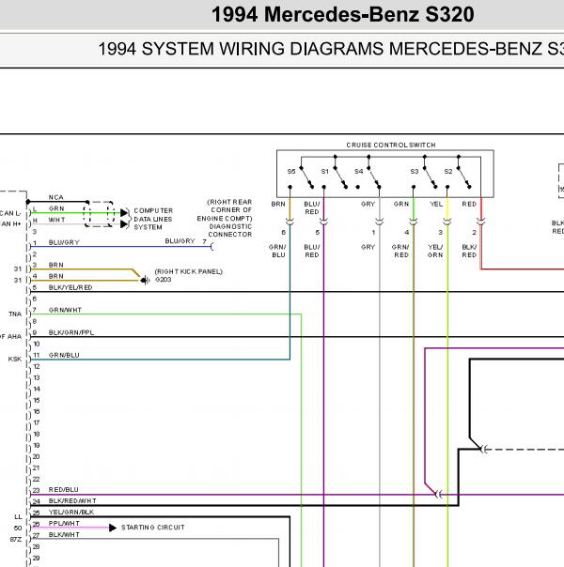564x567 pixels.
Task: Click the 'BLK/RED' label below connector 2
Action: coord(469,251)
